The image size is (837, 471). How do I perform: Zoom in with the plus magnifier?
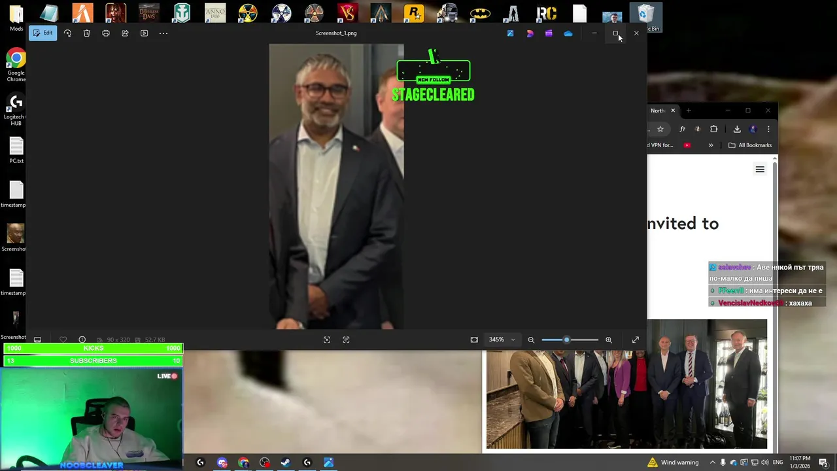point(609,340)
